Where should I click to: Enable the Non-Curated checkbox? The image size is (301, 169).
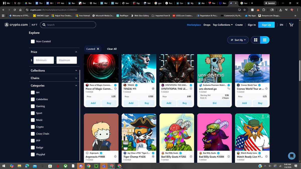coord(33,41)
